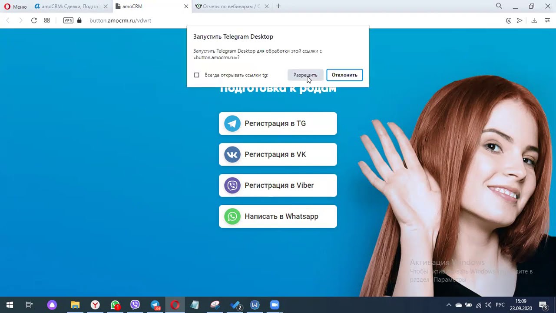The height and width of the screenshot is (313, 556).
Task: Open the Opera Меню button
Action: coord(16,7)
